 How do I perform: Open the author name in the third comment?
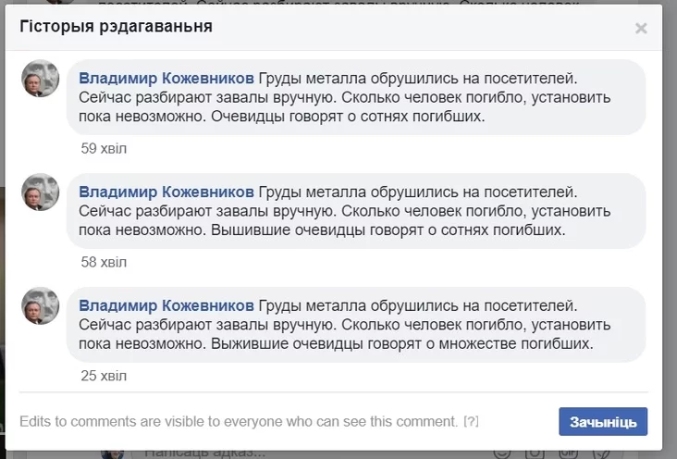point(166,305)
